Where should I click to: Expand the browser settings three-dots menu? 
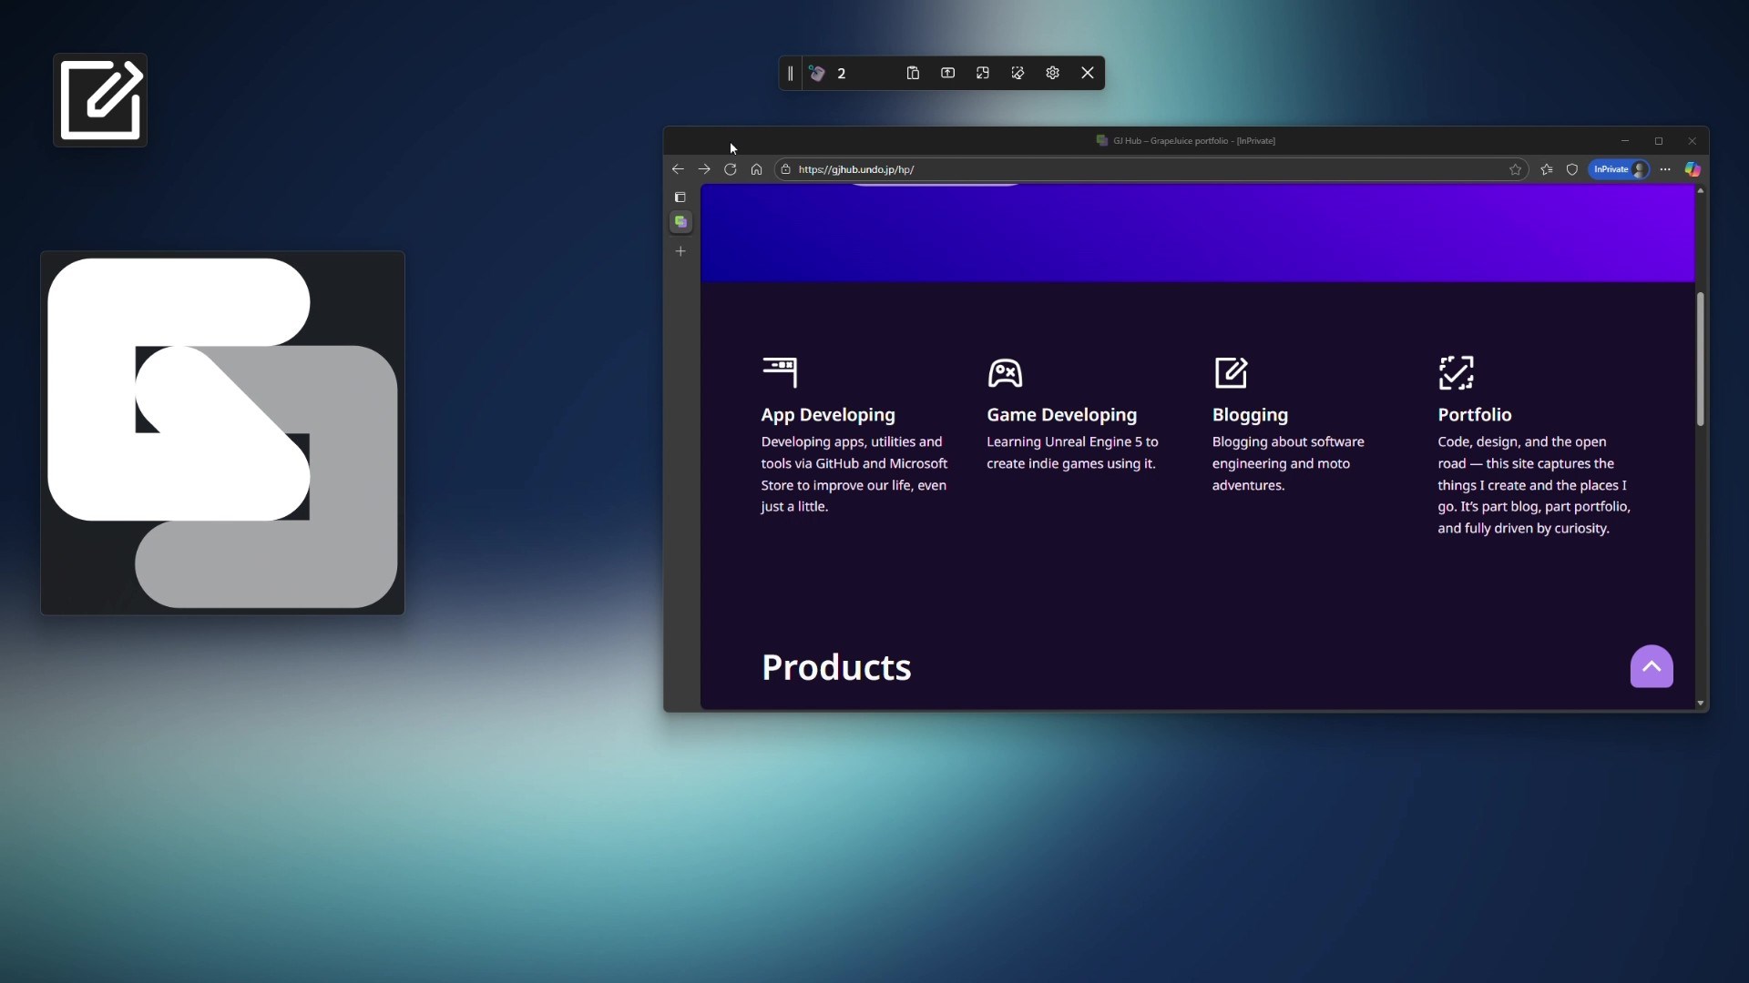(x=1665, y=169)
